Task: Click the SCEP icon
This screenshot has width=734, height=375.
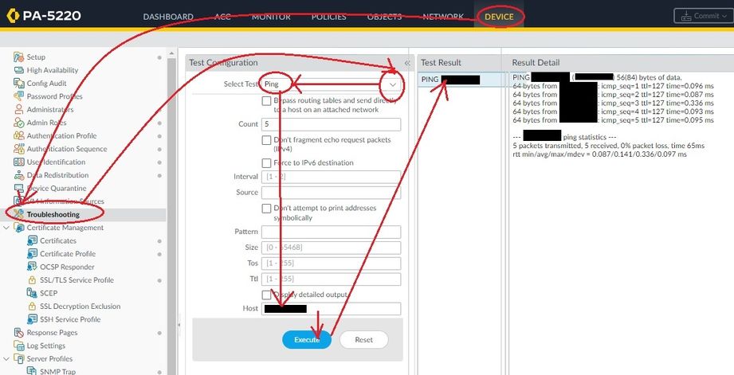Action: [x=32, y=293]
